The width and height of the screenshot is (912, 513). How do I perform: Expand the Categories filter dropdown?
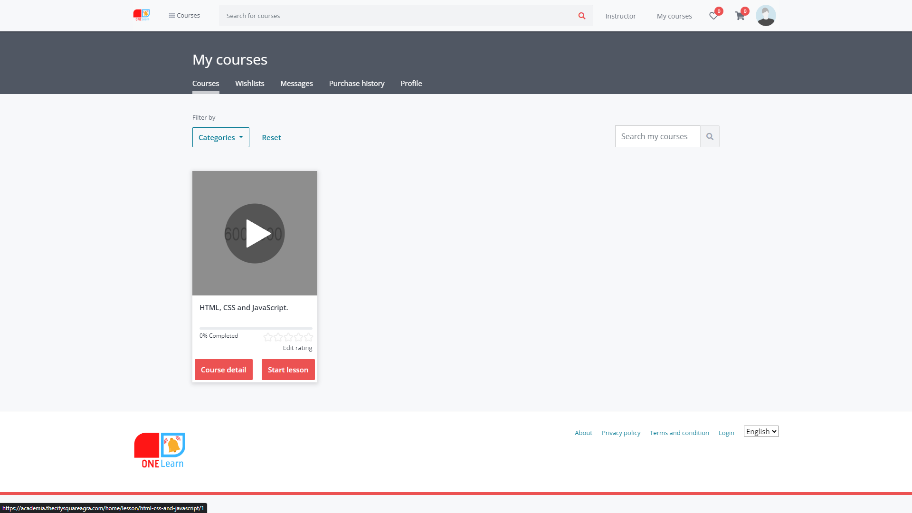click(220, 137)
